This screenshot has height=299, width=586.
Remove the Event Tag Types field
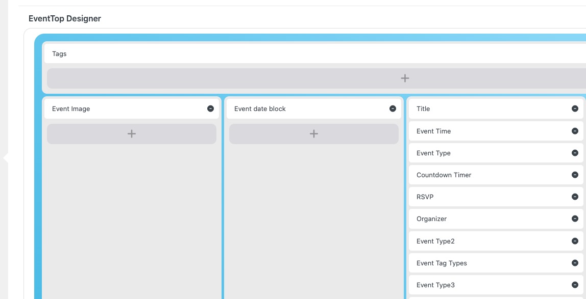click(x=575, y=263)
